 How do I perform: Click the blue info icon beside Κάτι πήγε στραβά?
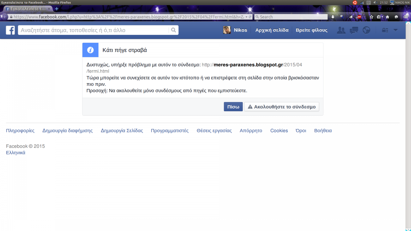pos(90,50)
